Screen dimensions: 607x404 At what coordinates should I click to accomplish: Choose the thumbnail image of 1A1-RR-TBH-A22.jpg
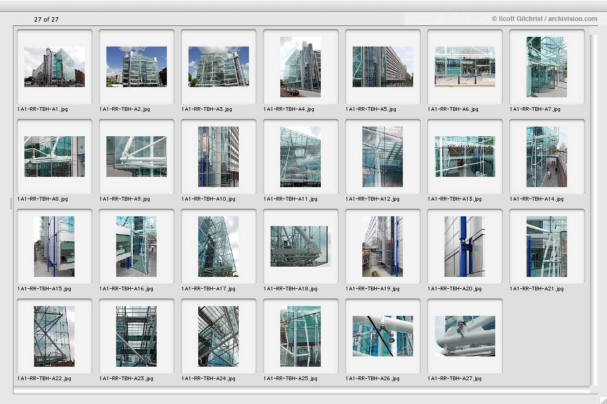[x=54, y=336]
